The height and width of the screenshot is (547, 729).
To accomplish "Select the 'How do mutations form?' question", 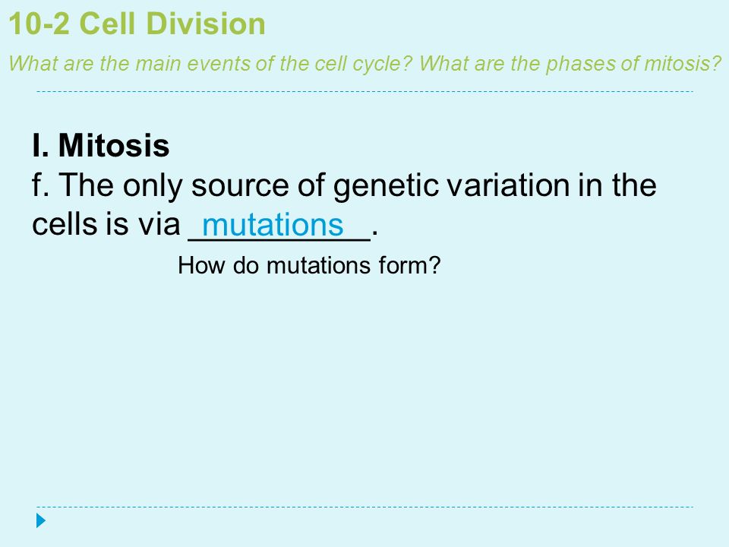I will (x=309, y=266).
